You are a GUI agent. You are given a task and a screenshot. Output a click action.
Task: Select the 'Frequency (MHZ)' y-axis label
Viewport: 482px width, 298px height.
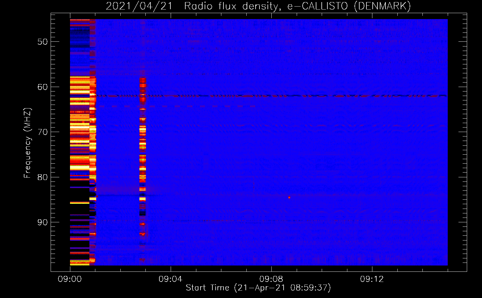tap(27, 143)
